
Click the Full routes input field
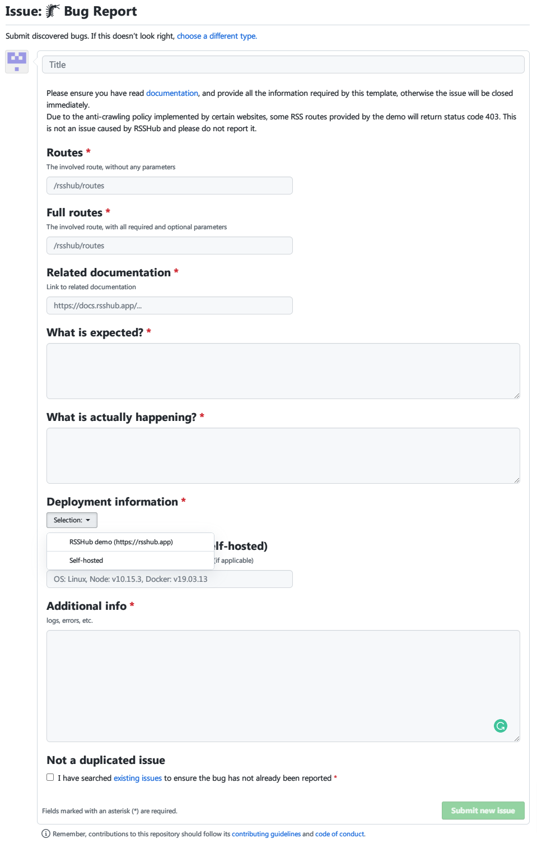click(x=170, y=245)
